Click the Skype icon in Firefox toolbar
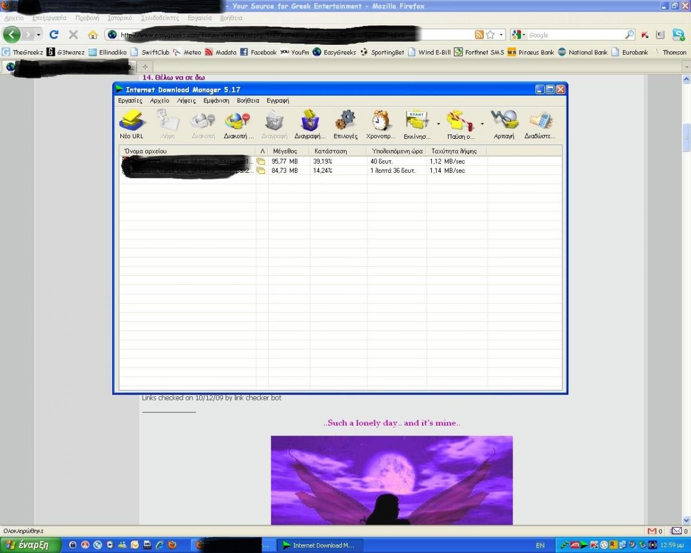The image size is (691, 553). pos(678,35)
